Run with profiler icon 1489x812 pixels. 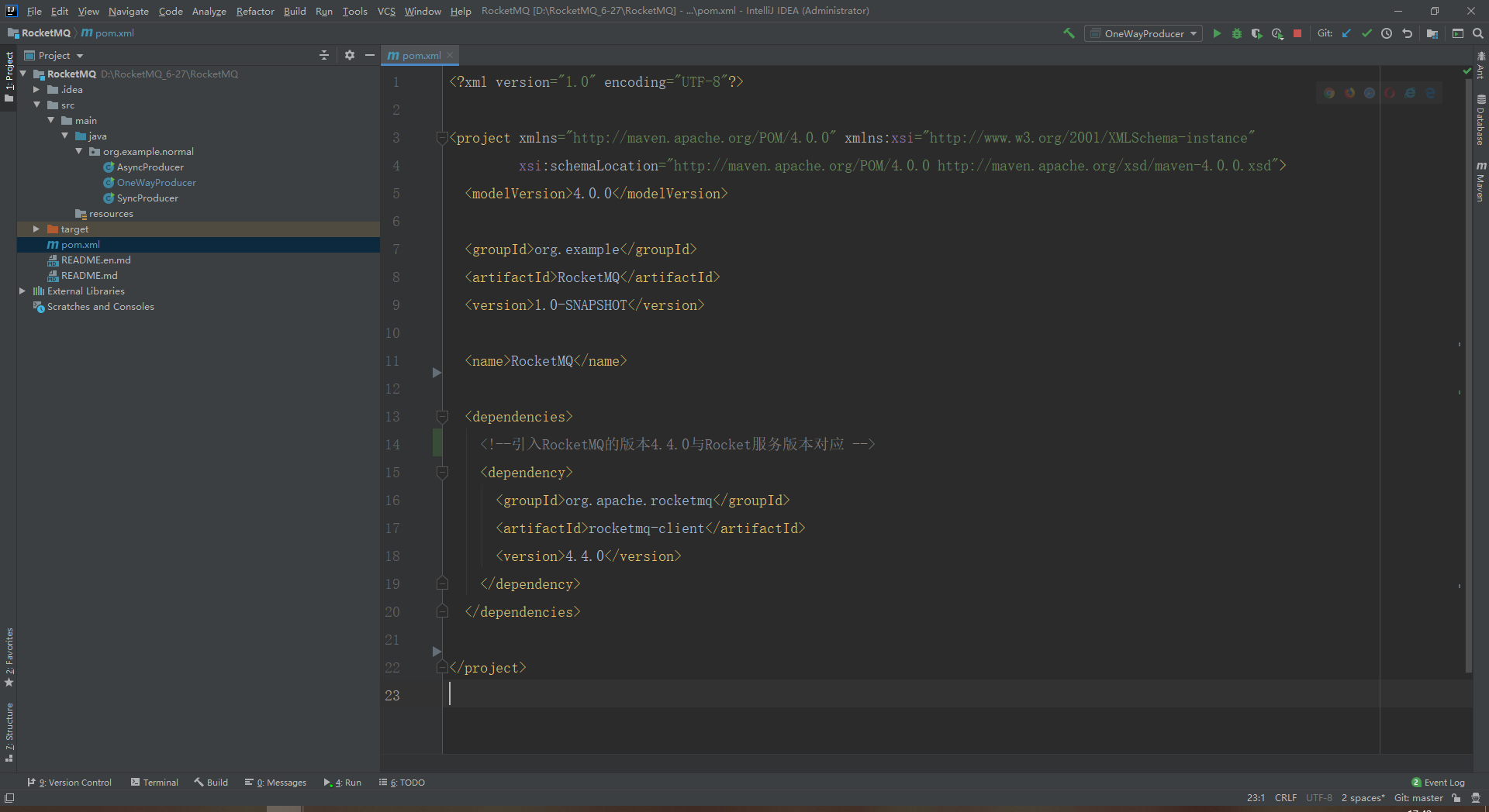pyautogui.click(x=1277, y=33)
